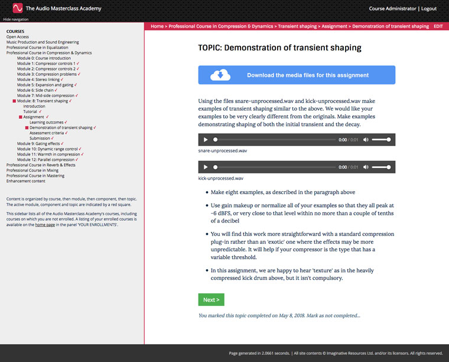Viewport: 449px width, 362px height.
Task: Mute the snare-unprocessed.wav player speaker icon
Action: coord(366,140)
